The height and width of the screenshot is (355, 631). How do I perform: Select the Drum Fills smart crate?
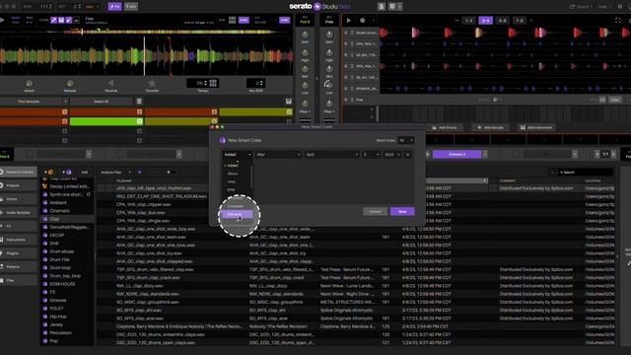(x=59, y=259)
